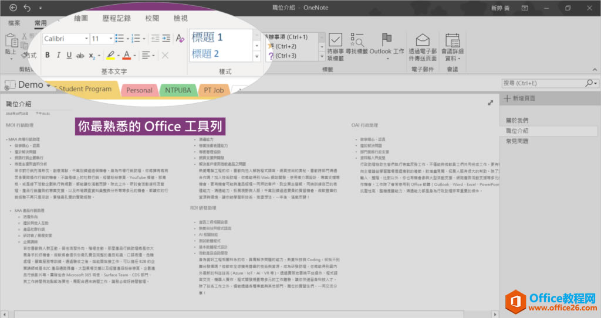The height and width of the screenshot is (318, 601).
Task: Expand the subscript options arrow
Action: pyautogui.click(x=99, y=56)
